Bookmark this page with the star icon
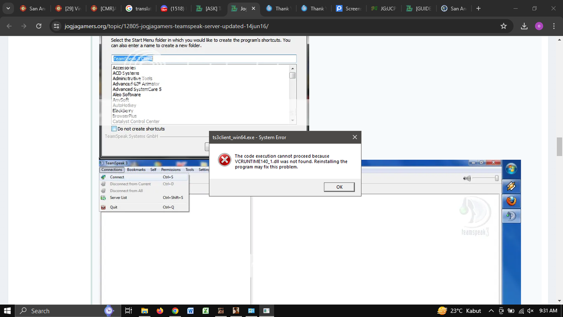The image size is (563, 317). click(x=504, y=26)
